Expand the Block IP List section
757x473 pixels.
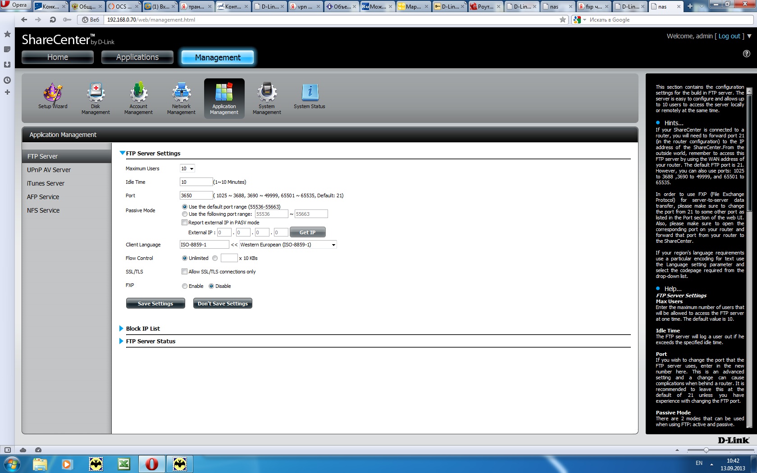click(121, 328)
